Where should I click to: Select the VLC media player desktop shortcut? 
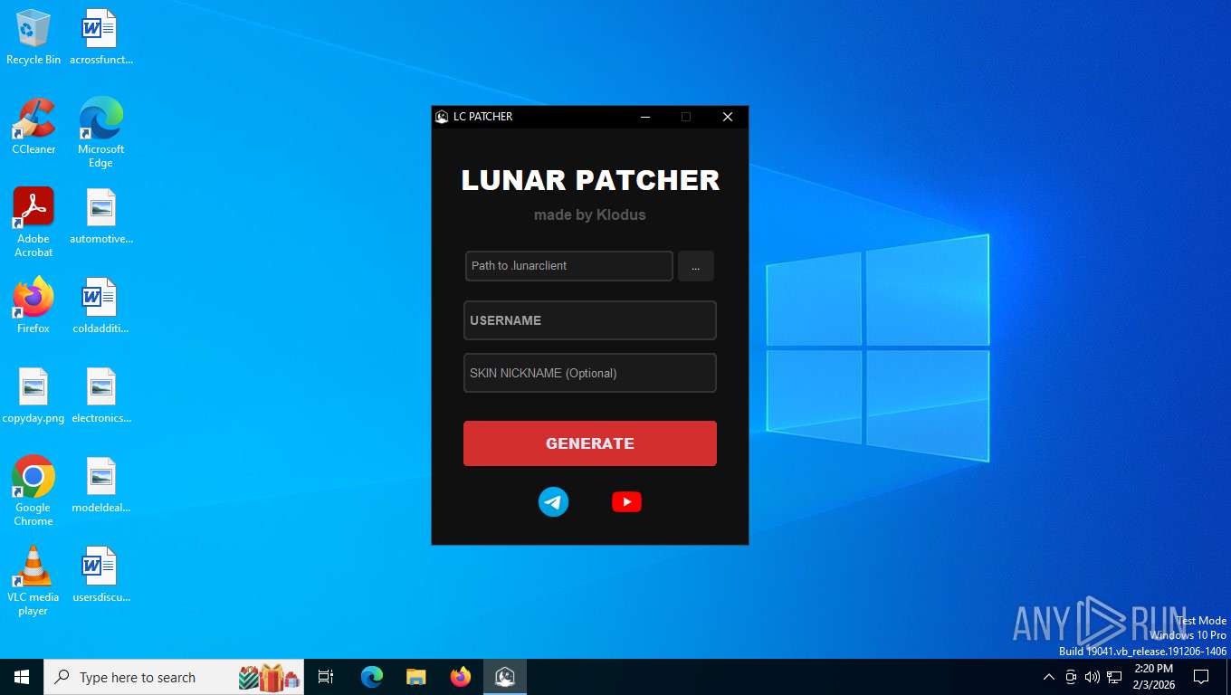[x=33, y=581]
